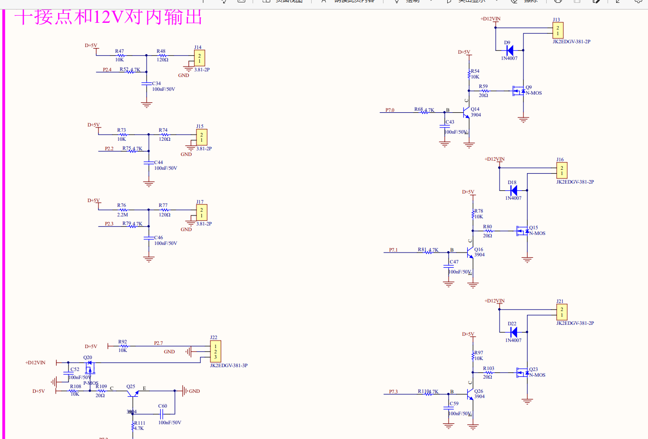The width and height of the screenshot is (648, 439).
Task: Click the 'C34' capacitor label
Action: coord(157,83)
